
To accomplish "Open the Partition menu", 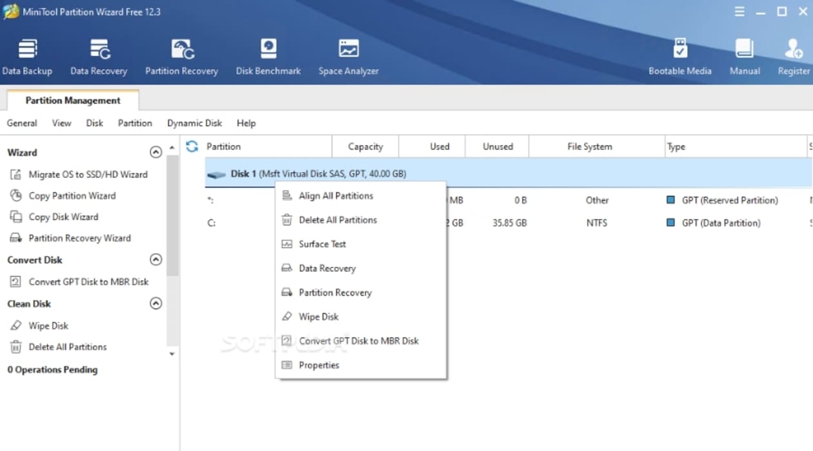I will click(x=135, y=123).
